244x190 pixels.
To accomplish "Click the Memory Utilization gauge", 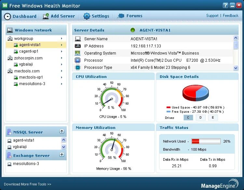I will [x=112, y=147].
